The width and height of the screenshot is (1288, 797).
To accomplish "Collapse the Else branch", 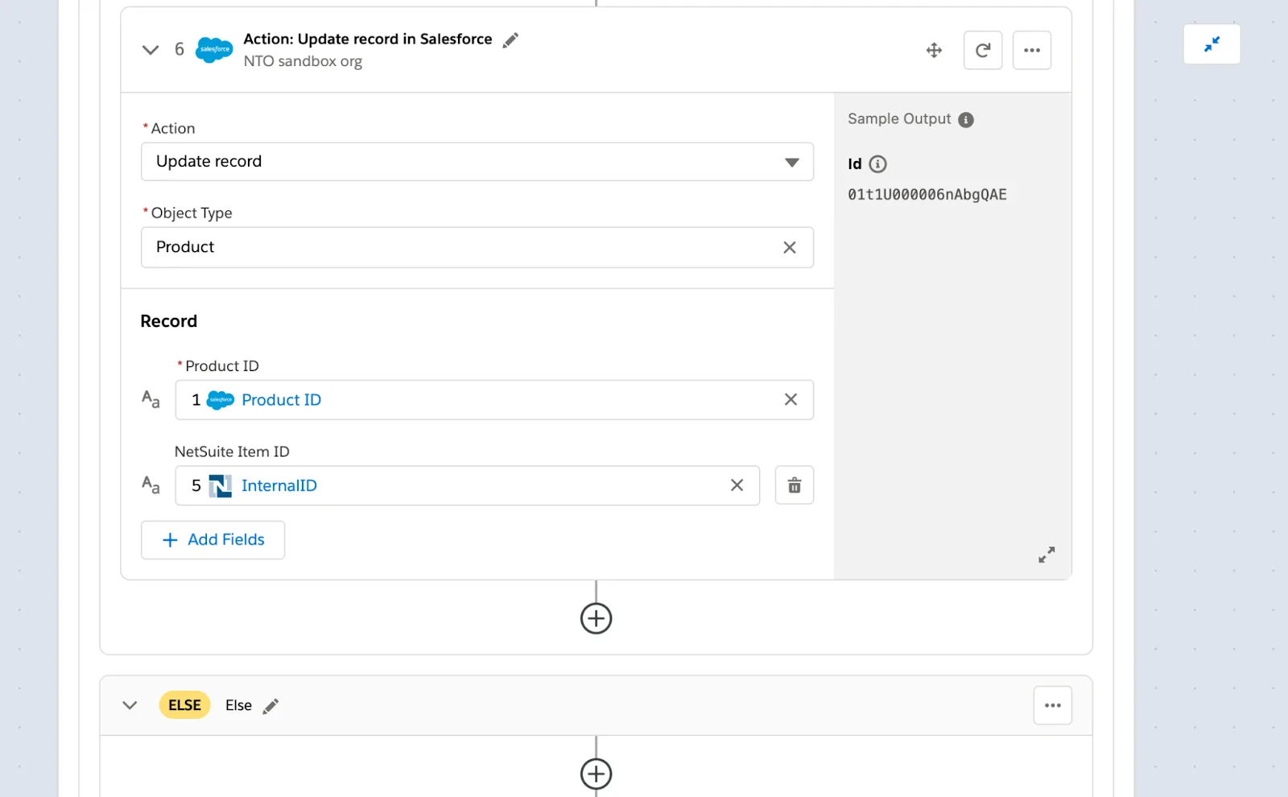I will (x=129, y=704).
